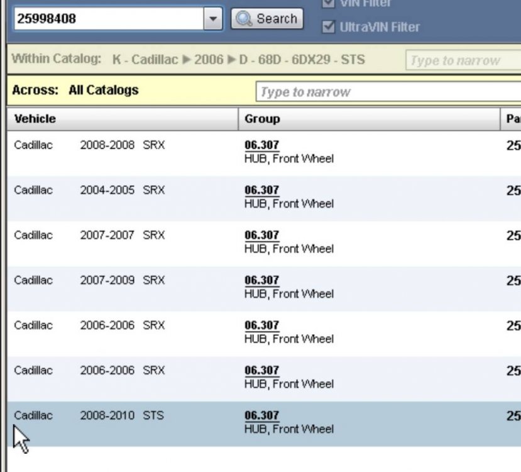Click the 'All Catalogs' label

pos(104,90)
